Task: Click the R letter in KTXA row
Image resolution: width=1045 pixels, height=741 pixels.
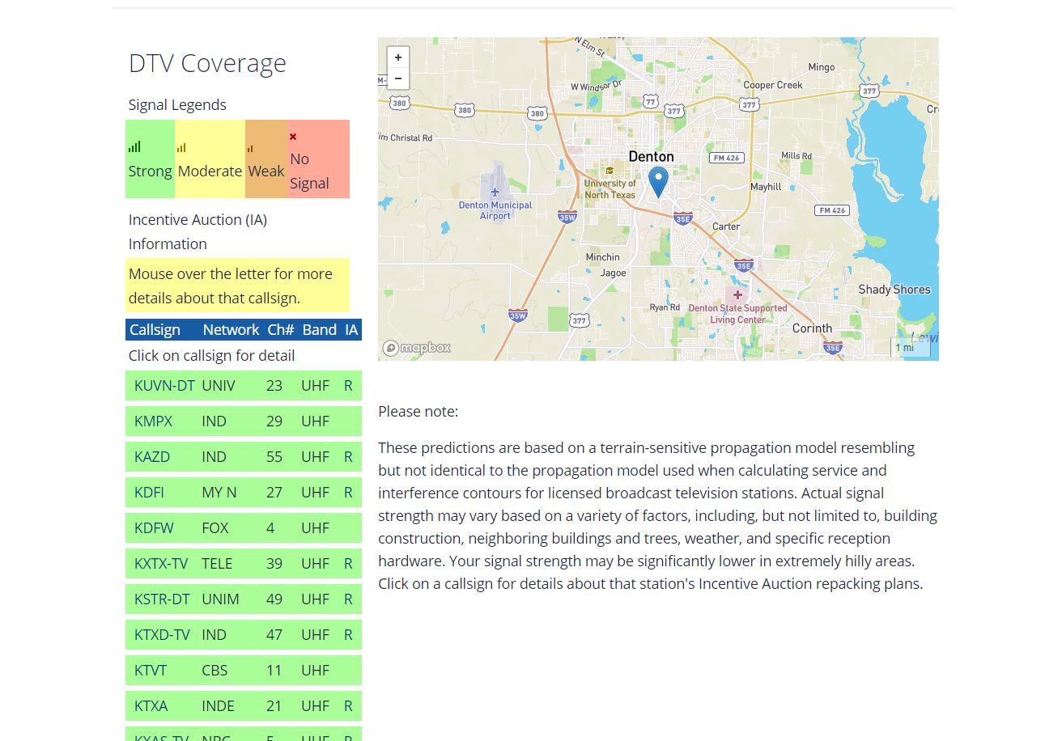Action: point(348,706)
